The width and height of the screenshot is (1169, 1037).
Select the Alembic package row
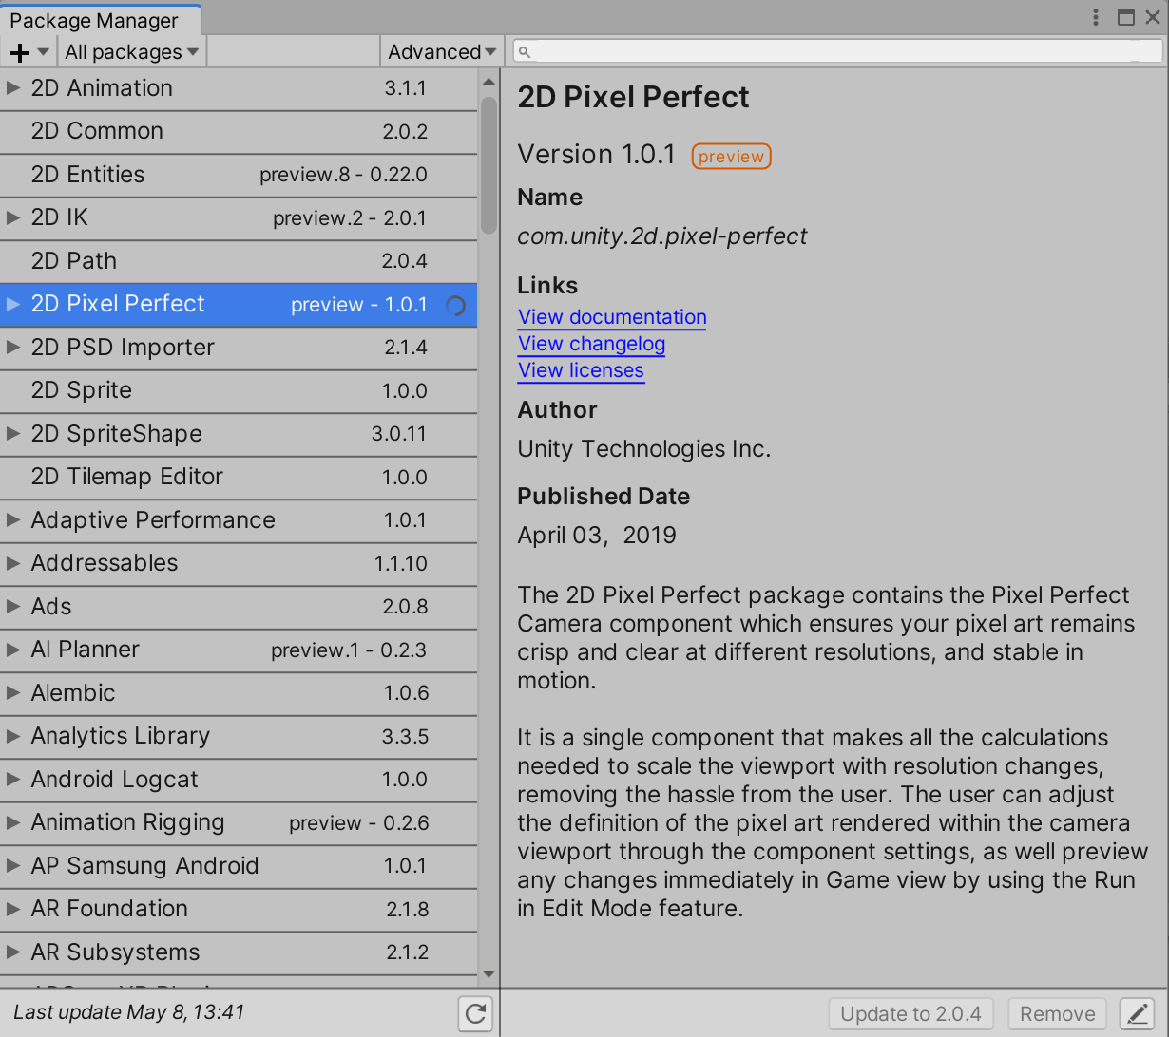(239, 693)
